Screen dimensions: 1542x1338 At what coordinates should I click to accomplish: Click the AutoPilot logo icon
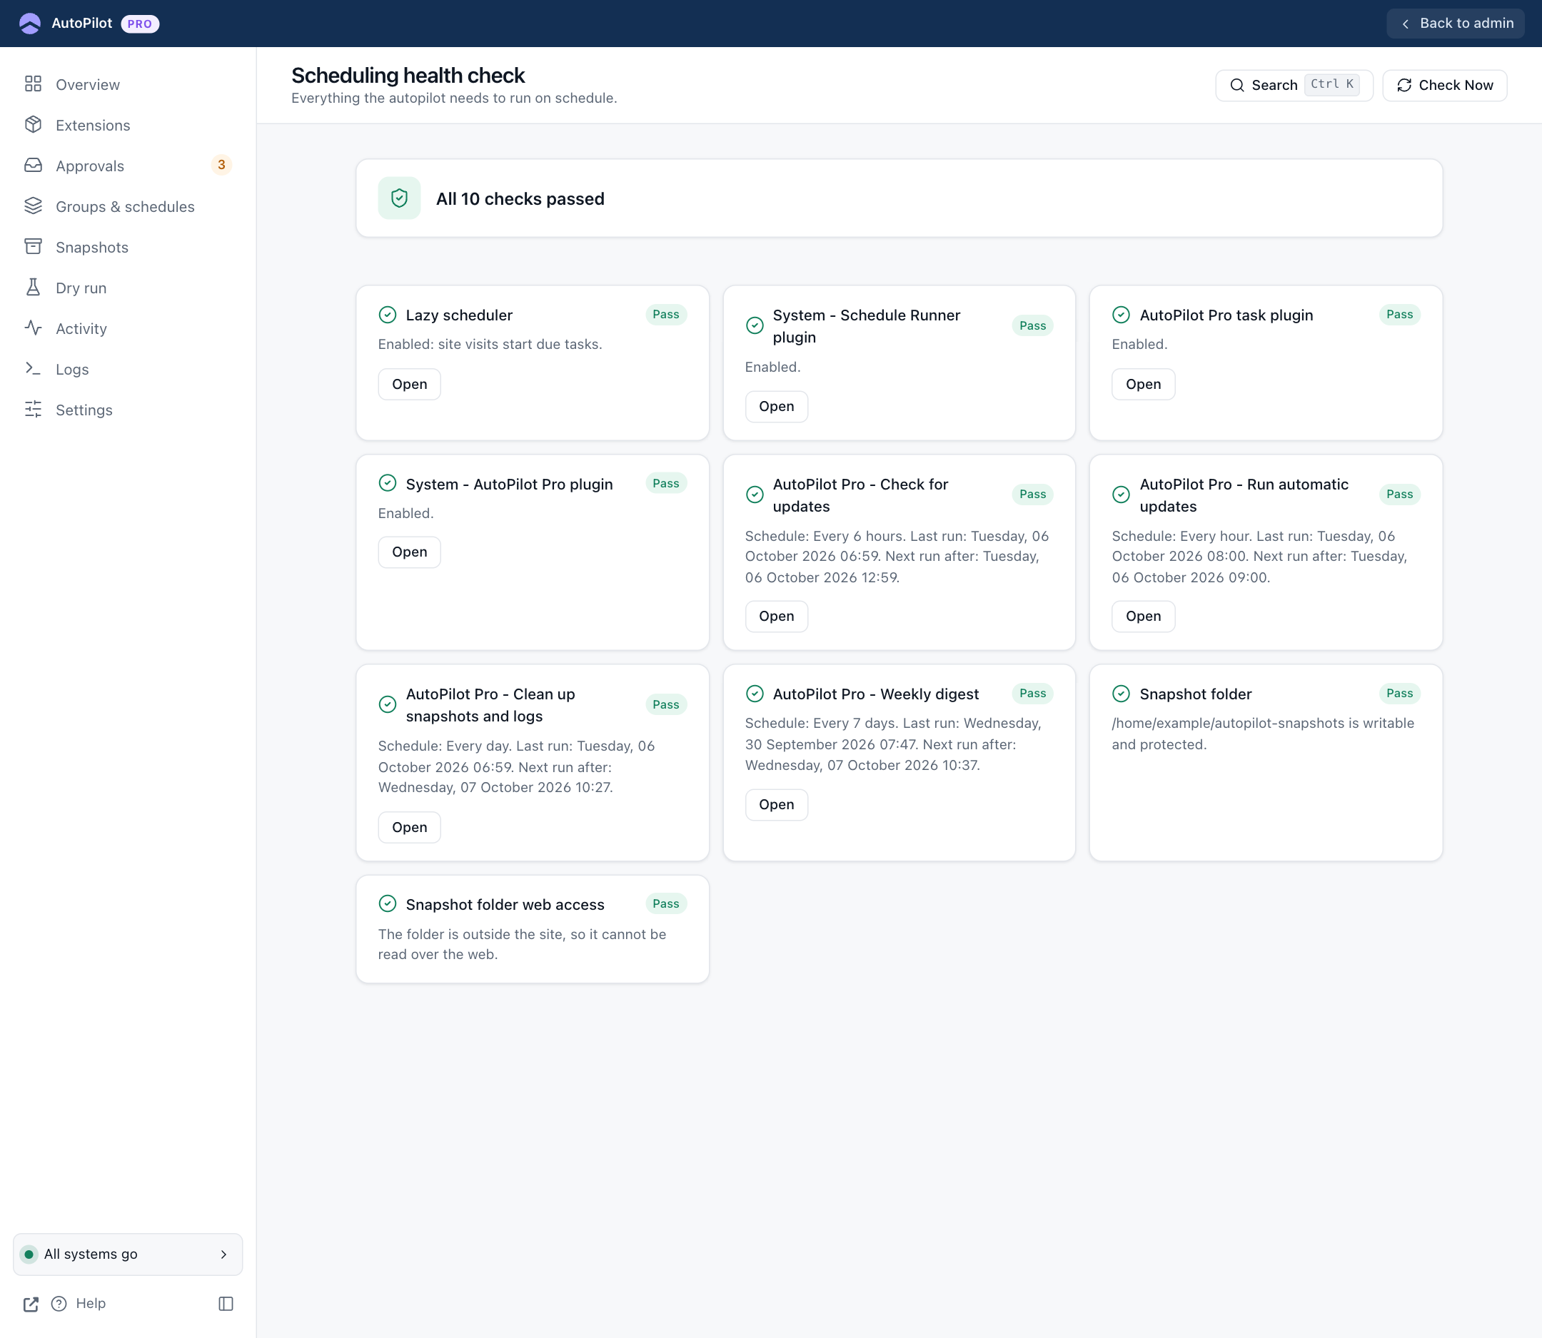(30, 23)
